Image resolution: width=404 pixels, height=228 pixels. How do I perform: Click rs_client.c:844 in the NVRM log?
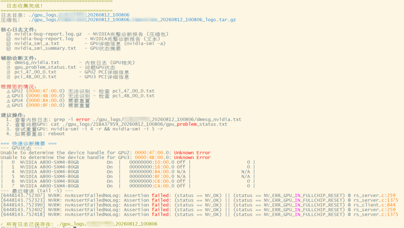374,205
